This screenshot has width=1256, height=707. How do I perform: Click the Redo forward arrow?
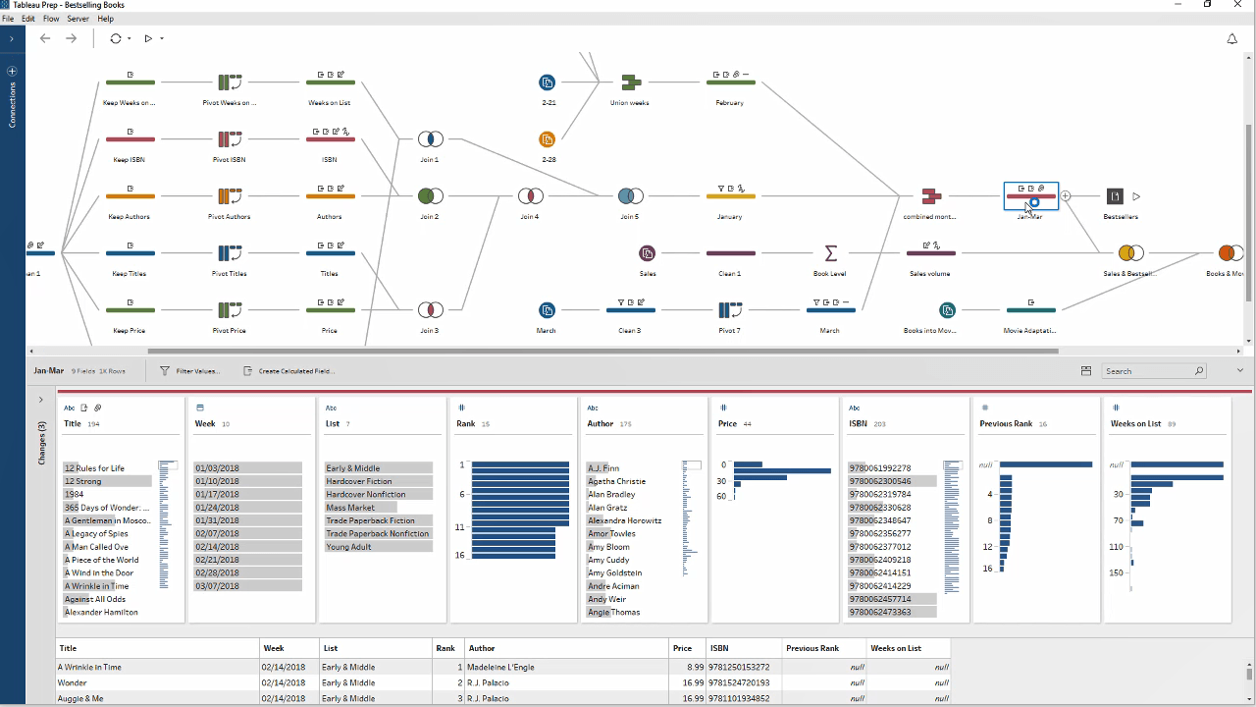(x=71, y=38)
